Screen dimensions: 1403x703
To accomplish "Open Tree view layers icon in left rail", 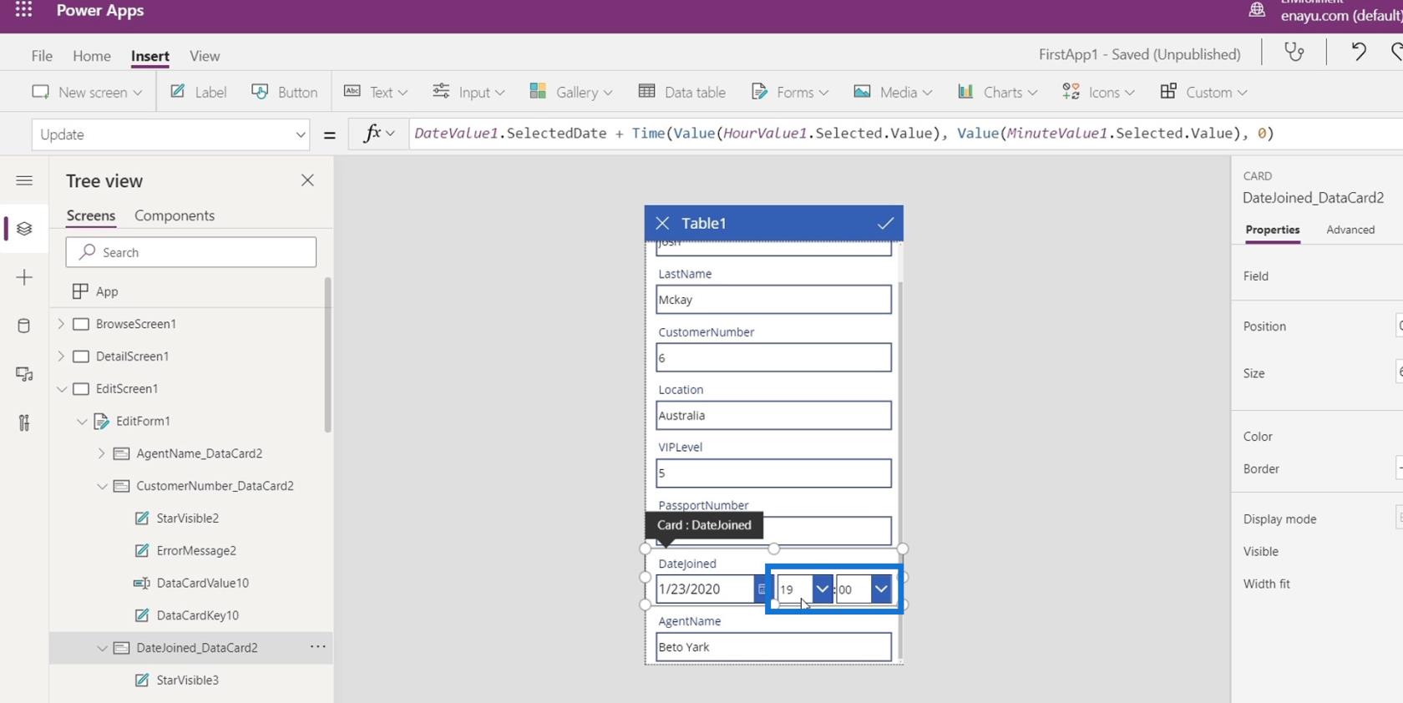I will [24, 229].
